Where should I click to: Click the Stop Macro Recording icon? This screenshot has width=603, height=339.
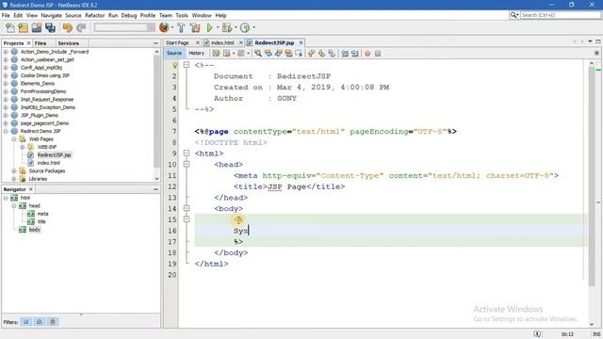(x=378, y=54)
